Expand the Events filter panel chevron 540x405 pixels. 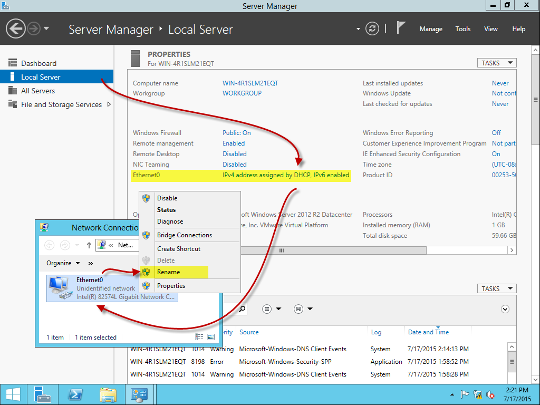(505, 309)
